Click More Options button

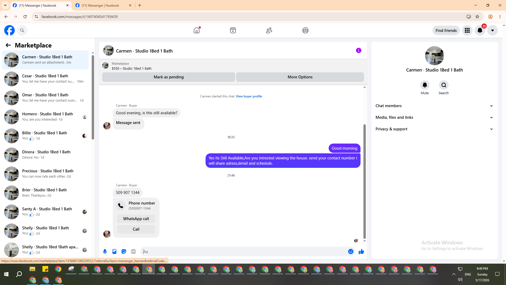300,77
